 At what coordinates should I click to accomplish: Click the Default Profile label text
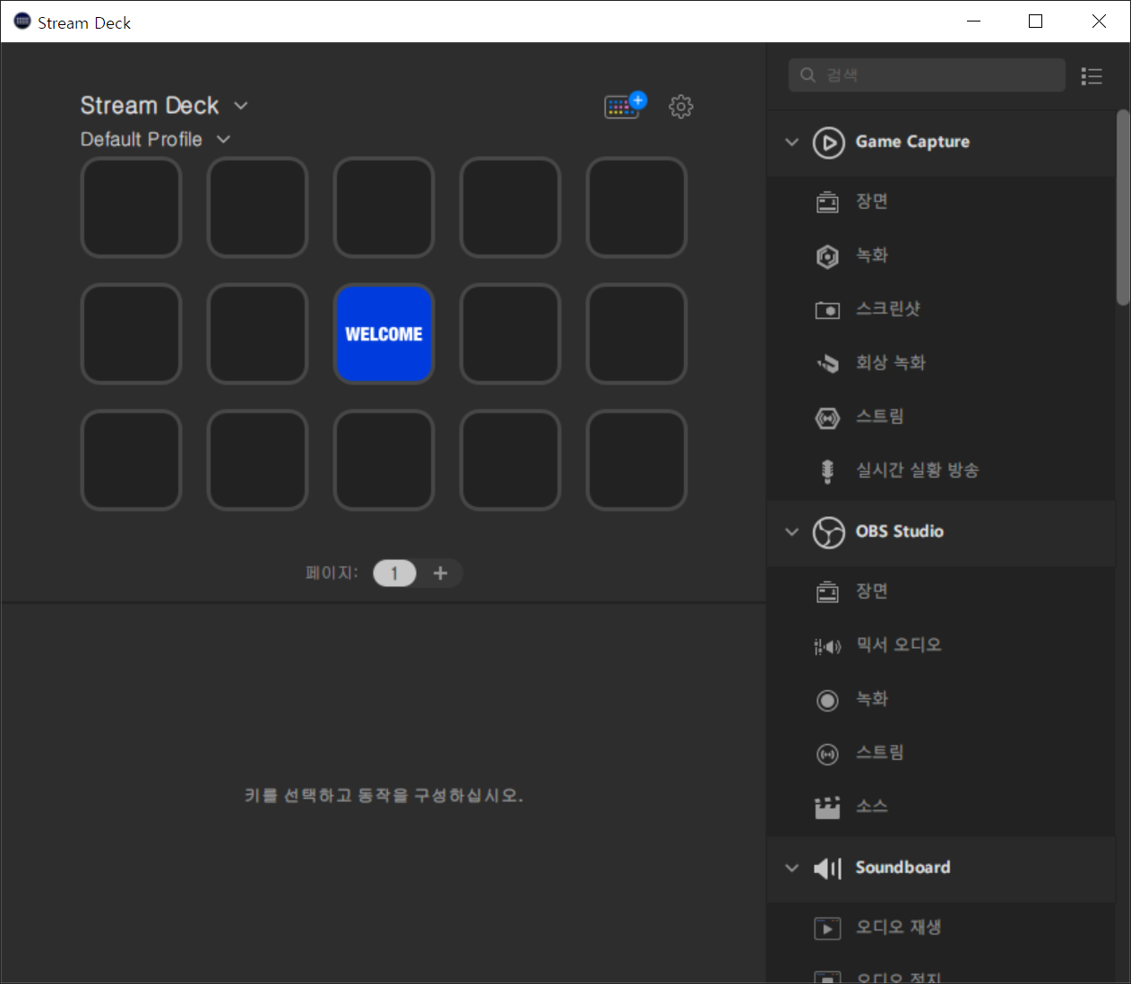142,140
